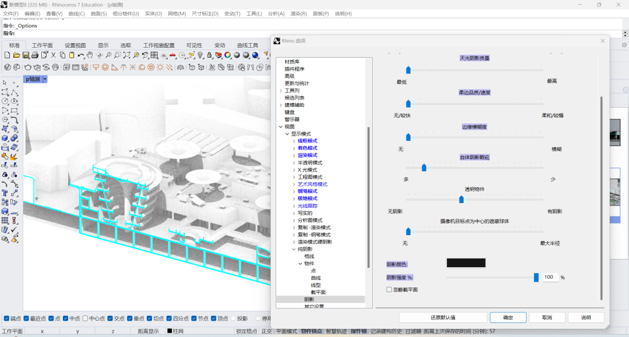Expand the 渲染模式 tree node
Image resolution: width=629 pixels, height=337 pixels.
(x=294, y=155)
